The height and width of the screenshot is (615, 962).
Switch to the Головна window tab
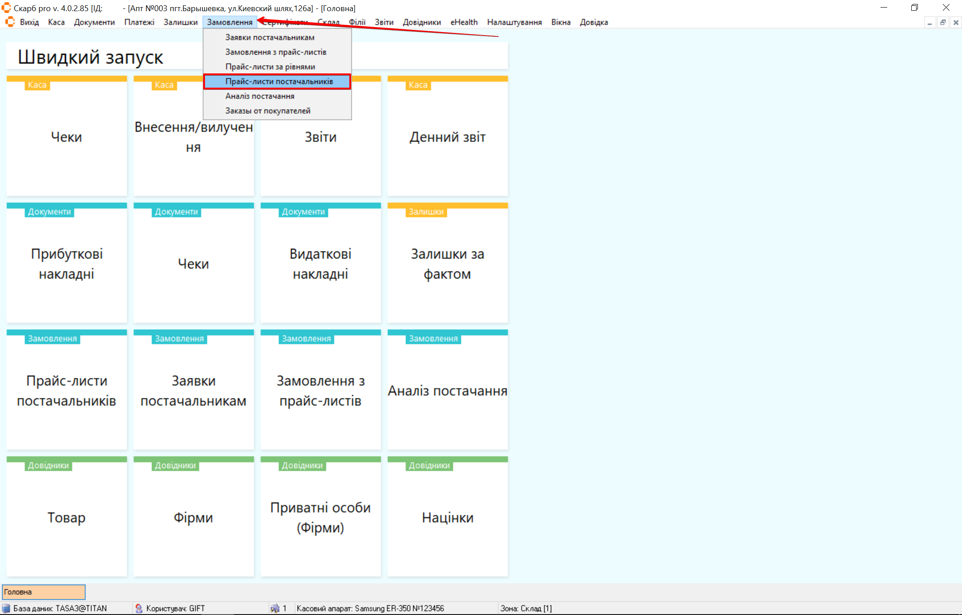pos(44,592)
